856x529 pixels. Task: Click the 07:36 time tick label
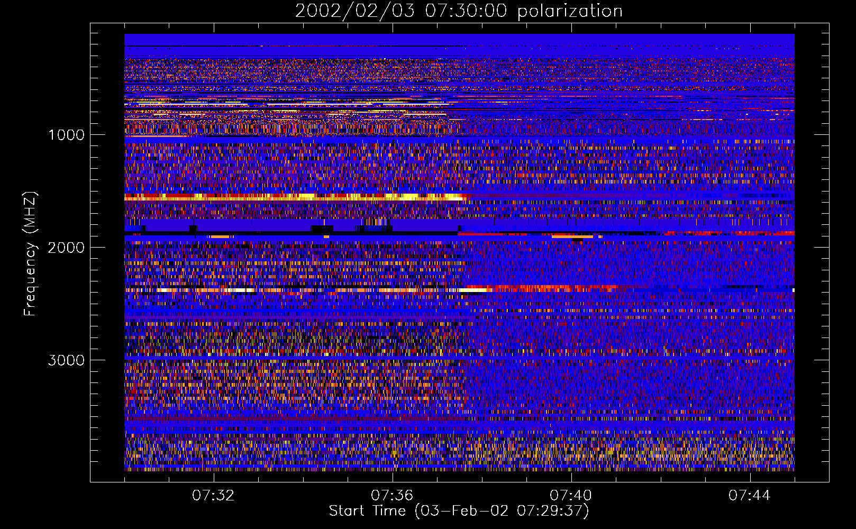coord(392,496)
